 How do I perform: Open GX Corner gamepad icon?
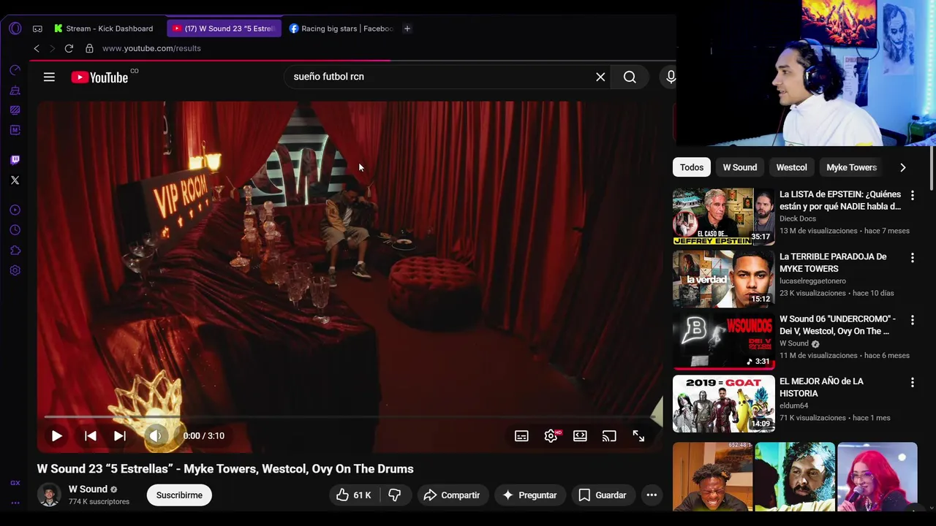(x=37, y=28)
